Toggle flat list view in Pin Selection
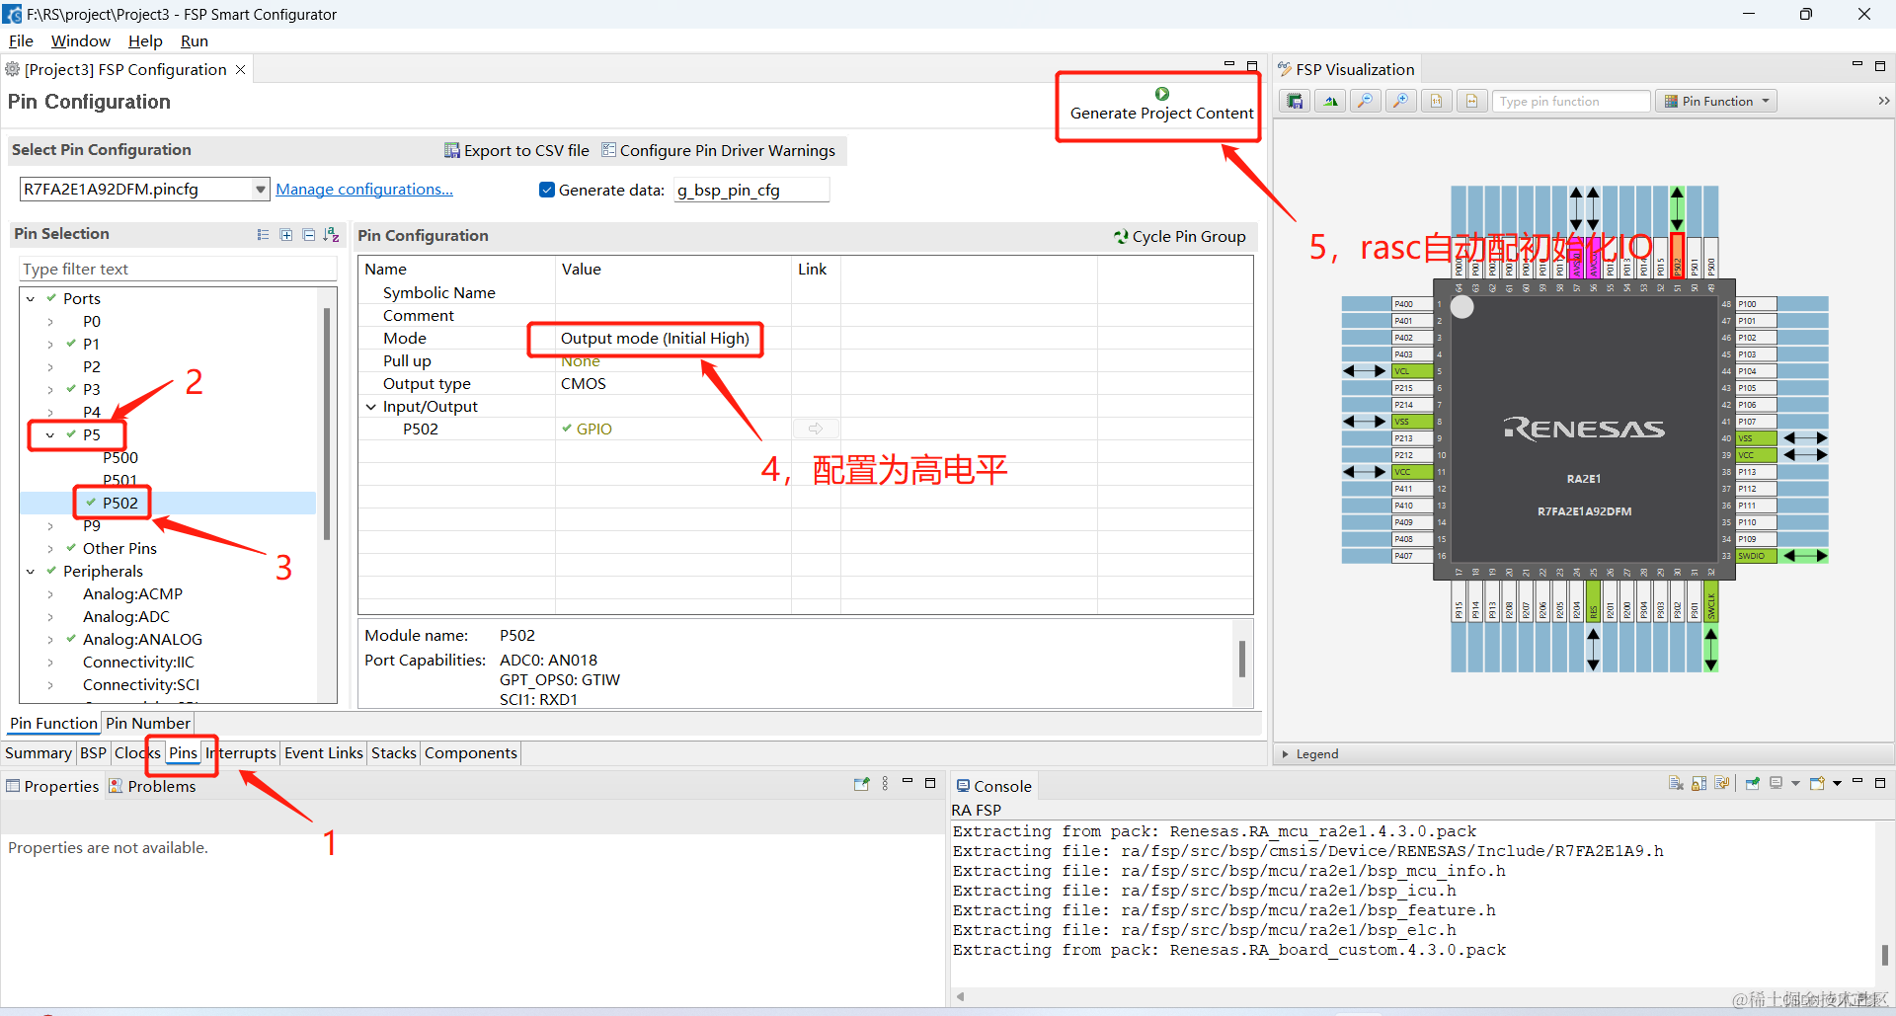1896x1016 pixels. pyautogui.click(x=263, y=235)
